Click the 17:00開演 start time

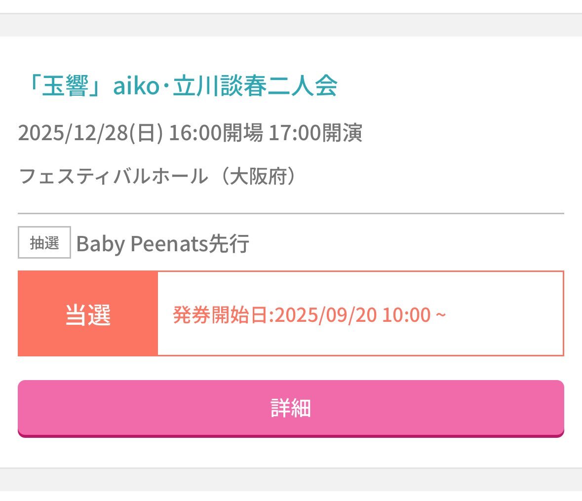point(315,133)
